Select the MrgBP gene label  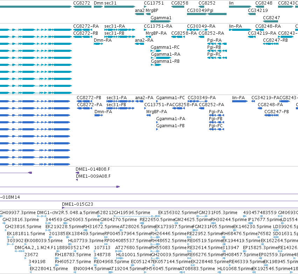coord(152,11)
